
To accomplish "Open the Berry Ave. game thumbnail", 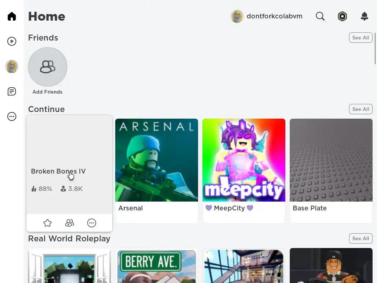I will [156, 266].
